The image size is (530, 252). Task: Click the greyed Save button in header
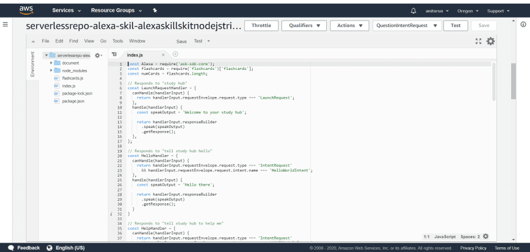[x=483, y=26]
